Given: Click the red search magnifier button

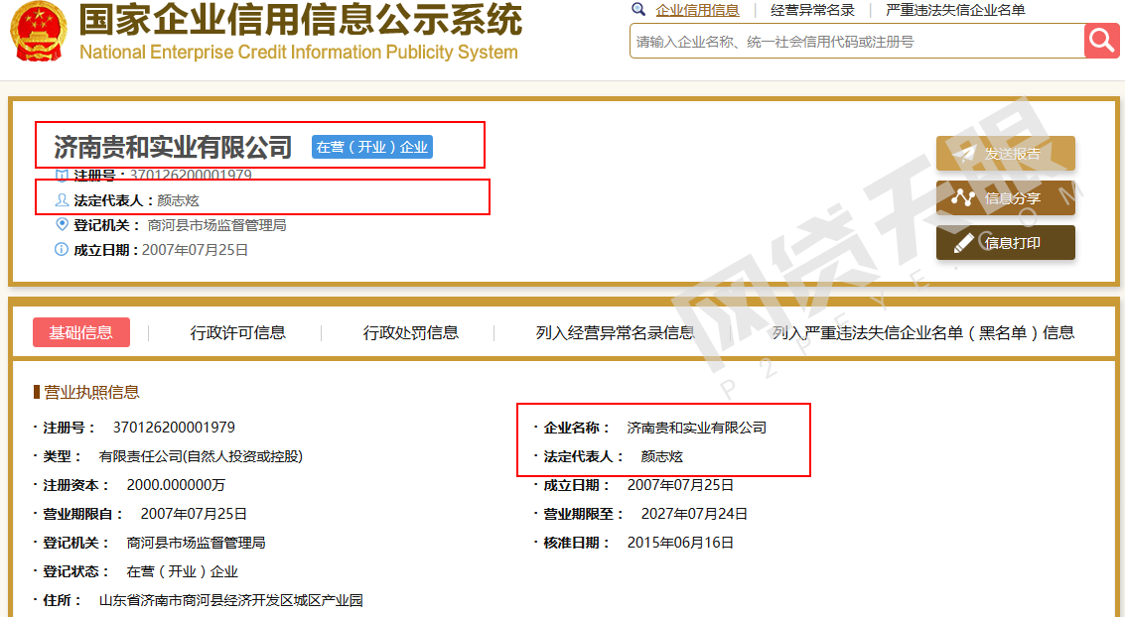Looking at the screenshot, I should (x=1101, y=41).
